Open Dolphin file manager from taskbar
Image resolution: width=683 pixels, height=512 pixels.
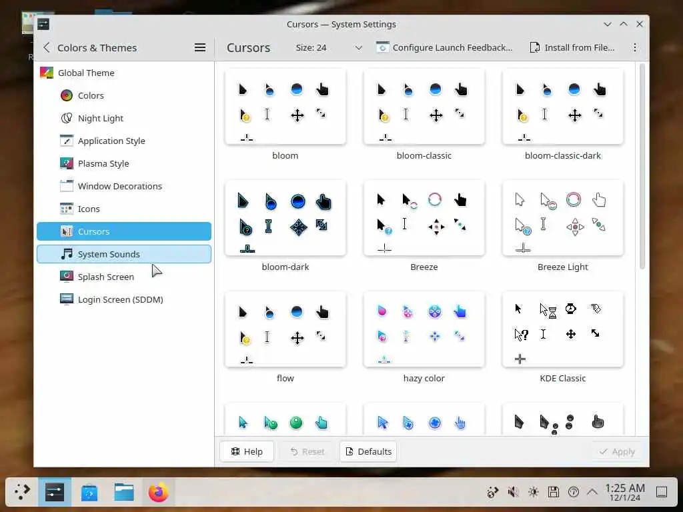click(124, 492)
